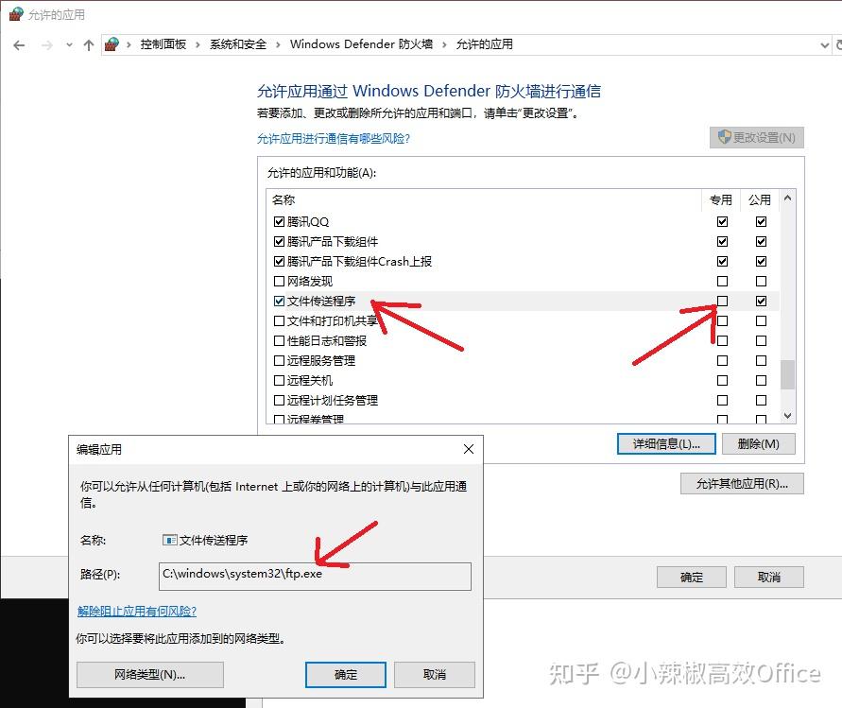Navigate to 控制面板 breadcrumb
842x708 pixels.
163,44
